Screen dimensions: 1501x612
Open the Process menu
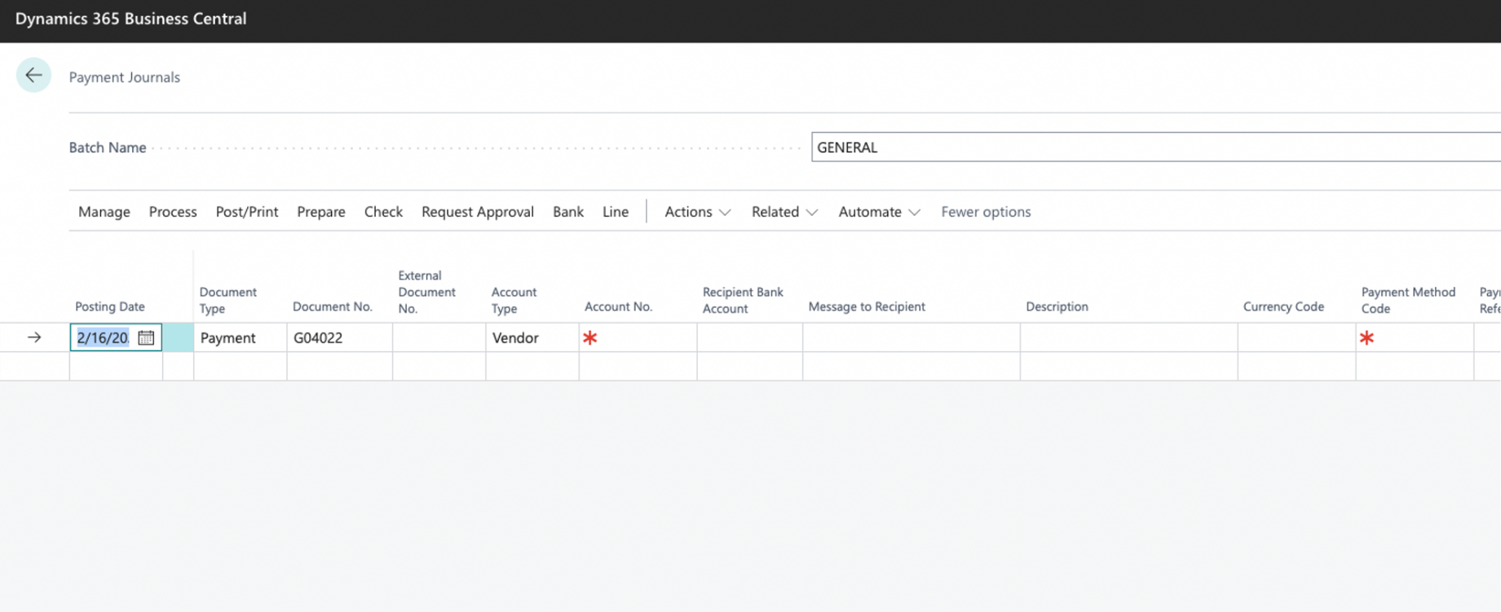173,212
